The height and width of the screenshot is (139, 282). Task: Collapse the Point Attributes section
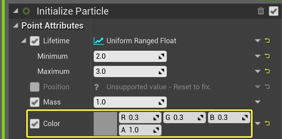16,26
